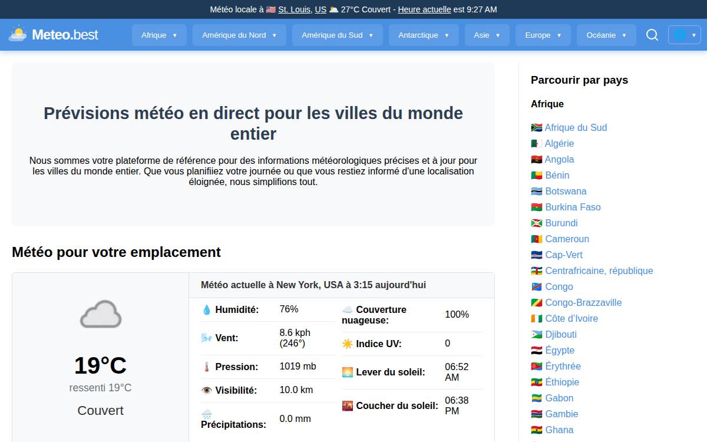Image resolution: width=707 pixels, height=442 pixels.
Task: Click the Meteo.best sun-cloud logo icon
Action: (18, 34)
